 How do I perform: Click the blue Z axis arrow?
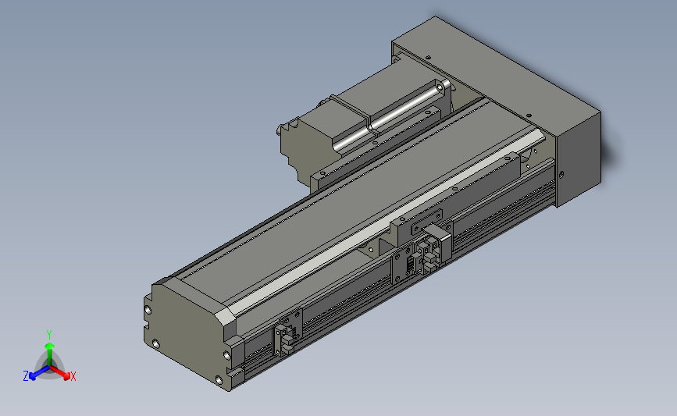pyautogui.click(x=39, y=373)
